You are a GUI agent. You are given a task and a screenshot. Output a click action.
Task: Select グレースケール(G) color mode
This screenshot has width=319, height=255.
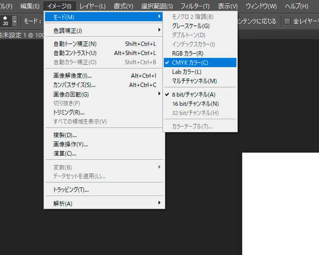coord(191,26)
